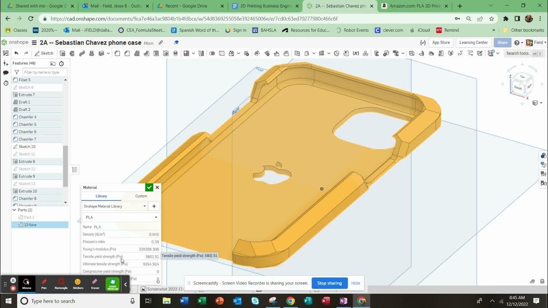
Task: Switch to Custom tab in Material dialog
Action: [141, 196]
